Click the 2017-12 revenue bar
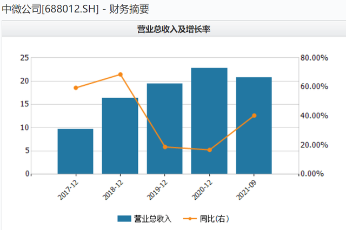 point(76,151)
